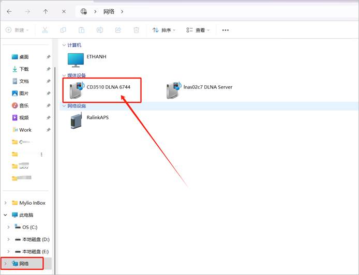The image size is (359, 275).
Task: Open the 查看 (View) dropdown menu
Action: pyautogui.click(x=198, y=30)
